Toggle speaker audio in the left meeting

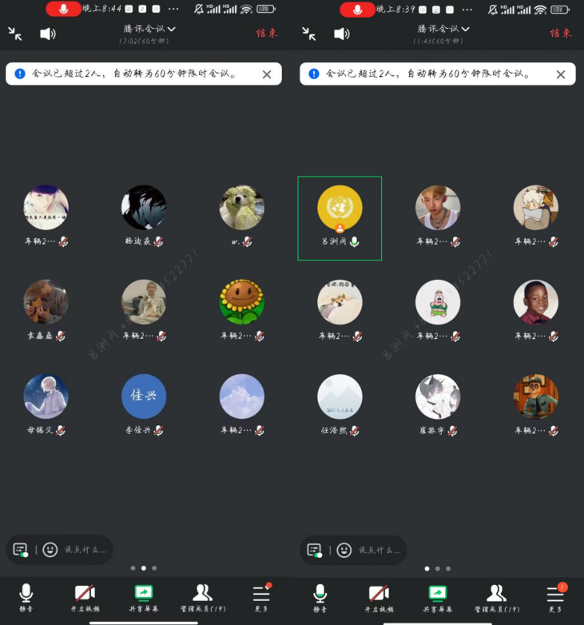tap(48, 34)
